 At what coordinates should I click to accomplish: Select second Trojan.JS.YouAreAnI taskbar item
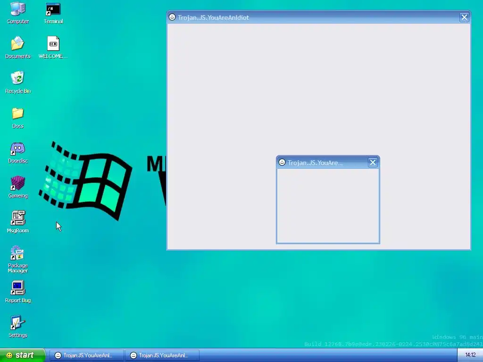click(162, 355)
